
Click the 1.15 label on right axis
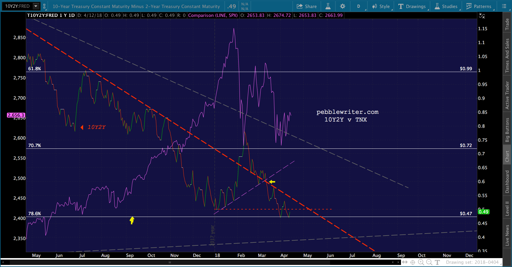pyautogui.click(x=483, y=29)
